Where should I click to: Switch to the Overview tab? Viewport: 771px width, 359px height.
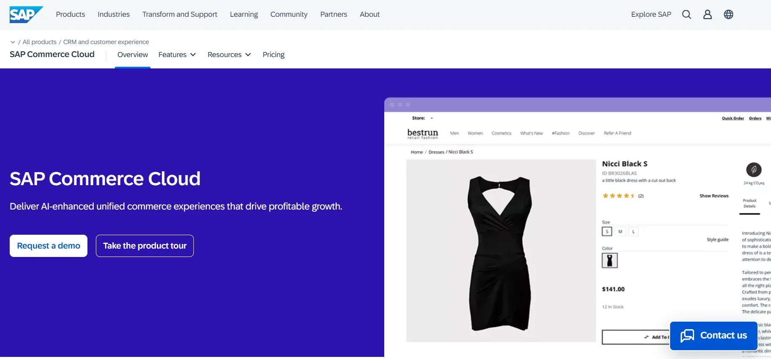tap(132, 55)
